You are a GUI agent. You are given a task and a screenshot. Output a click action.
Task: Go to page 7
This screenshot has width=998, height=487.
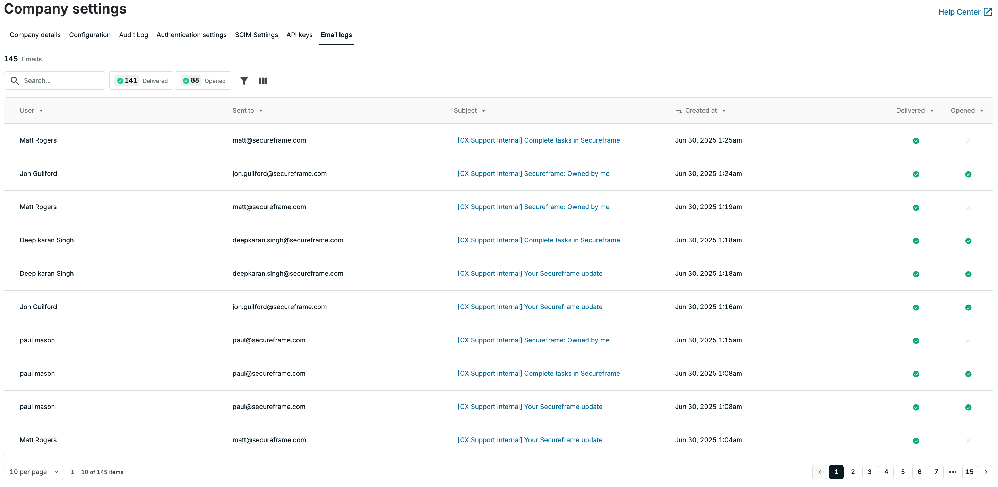[x=936, y=472]
